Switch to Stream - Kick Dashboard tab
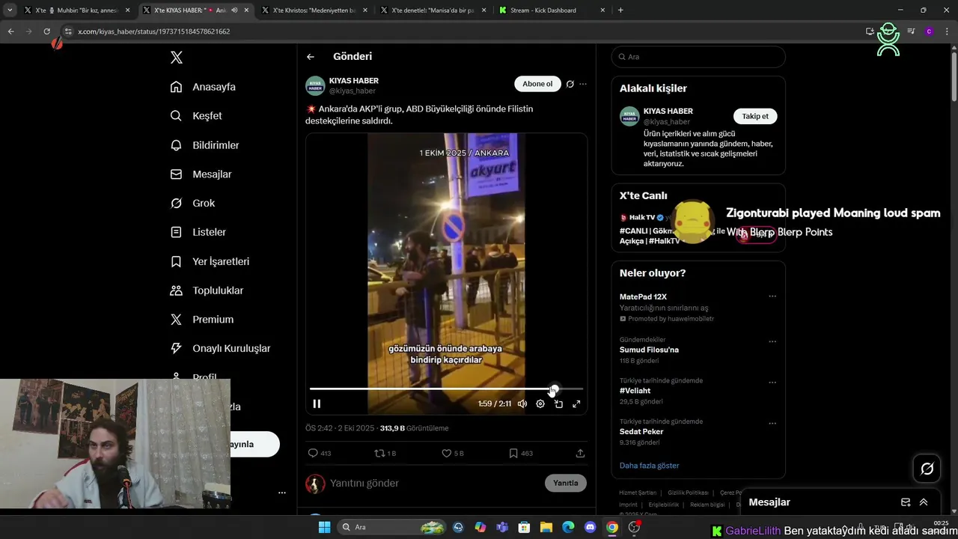Screen dimensions: 958x539 [552, 10]
